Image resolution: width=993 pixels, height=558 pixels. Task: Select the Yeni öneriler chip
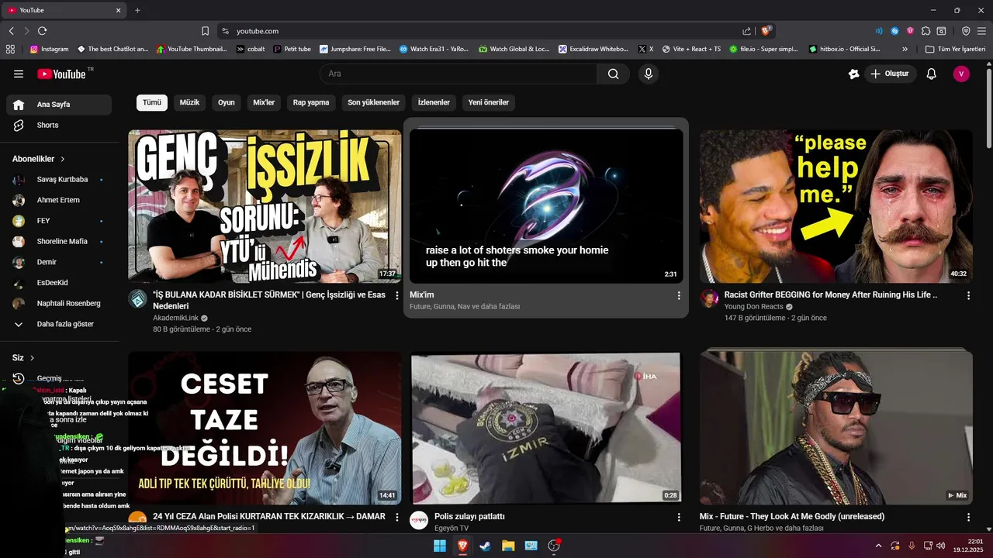click(x=489, y=102)
